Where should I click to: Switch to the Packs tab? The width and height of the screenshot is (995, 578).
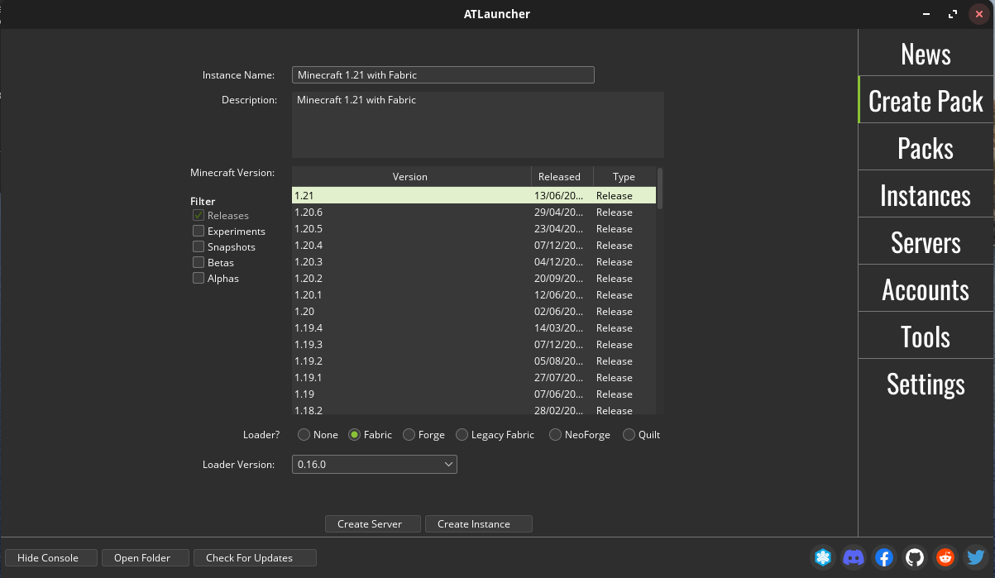[x=926, y=147]
